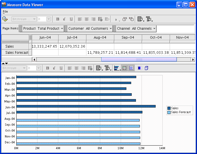This screenshot has width=197, height=154.
Task: Click the light blue Sales Forecast legend swatch
Action: [169, 112]
